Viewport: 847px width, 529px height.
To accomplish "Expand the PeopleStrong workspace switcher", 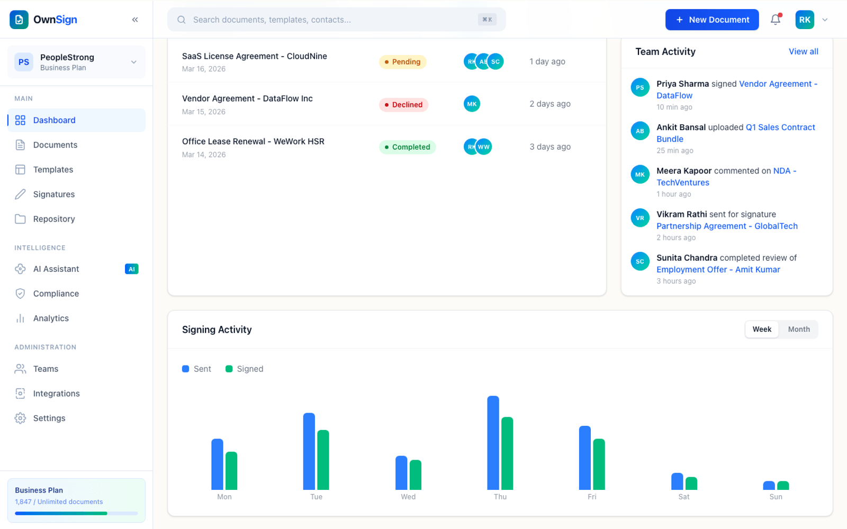I will point(76,62).
